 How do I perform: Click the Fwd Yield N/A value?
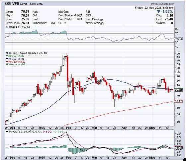(x=80, y=19)
